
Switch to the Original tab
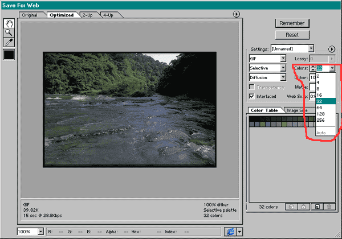(x=30, y=15)
